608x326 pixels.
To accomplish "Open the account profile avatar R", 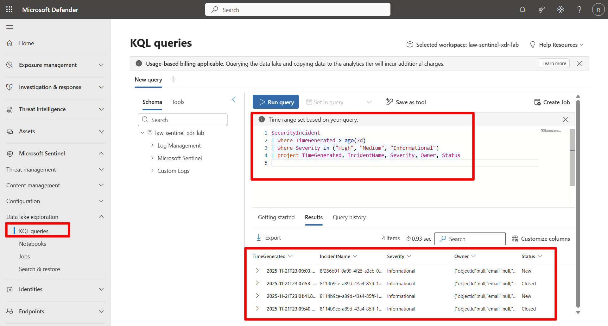I will (598, 9).
